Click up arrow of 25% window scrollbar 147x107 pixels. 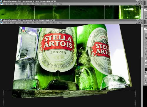point(142,25)
